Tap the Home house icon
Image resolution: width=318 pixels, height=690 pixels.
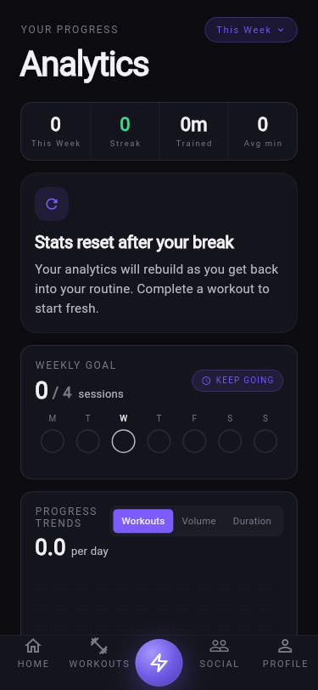coord(33,646)
